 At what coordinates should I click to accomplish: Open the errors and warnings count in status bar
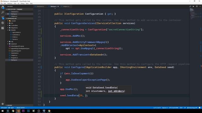click(11, 108)
